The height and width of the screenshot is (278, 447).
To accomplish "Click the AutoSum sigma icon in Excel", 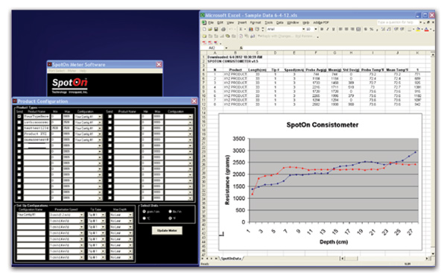I will pyautogui.click(x=241, y=29).
